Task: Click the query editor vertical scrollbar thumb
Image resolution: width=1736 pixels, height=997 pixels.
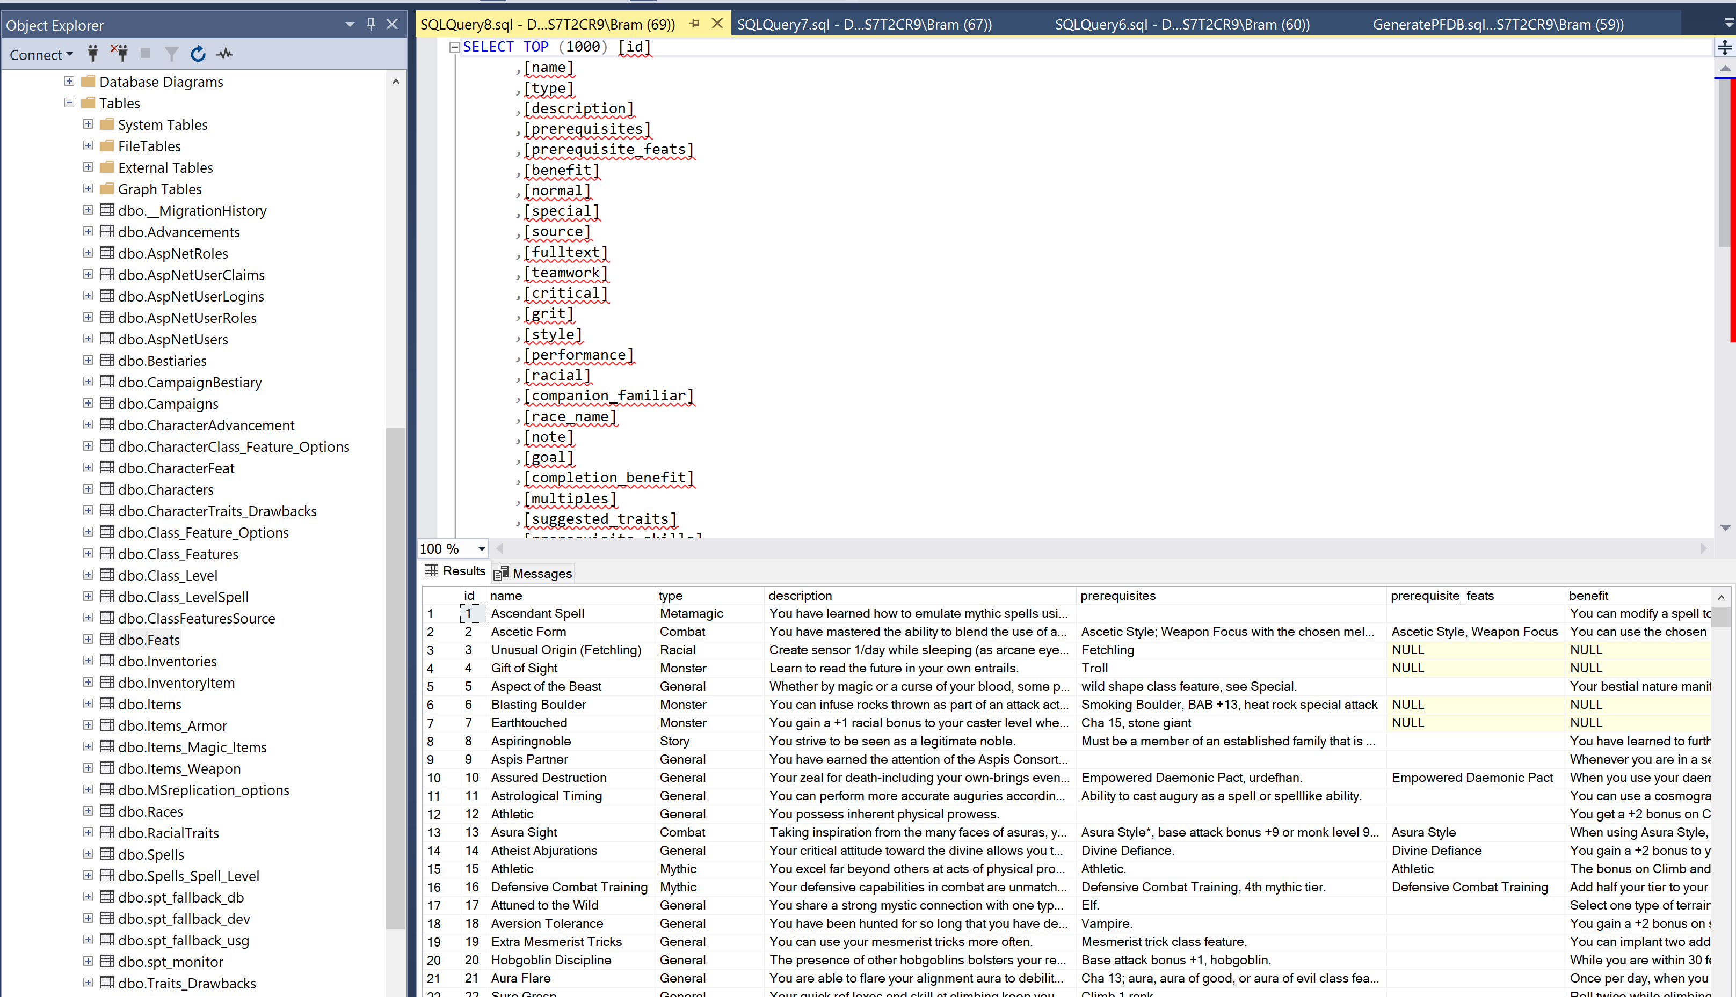Action: pos(1725,164)
